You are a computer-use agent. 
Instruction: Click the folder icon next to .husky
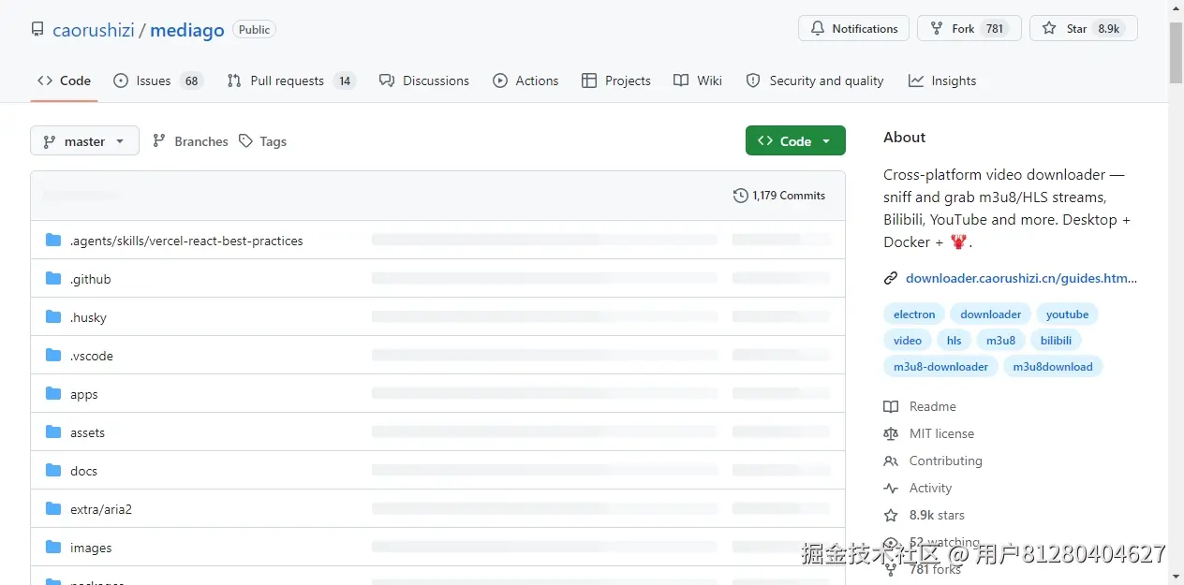click(53, 317)
